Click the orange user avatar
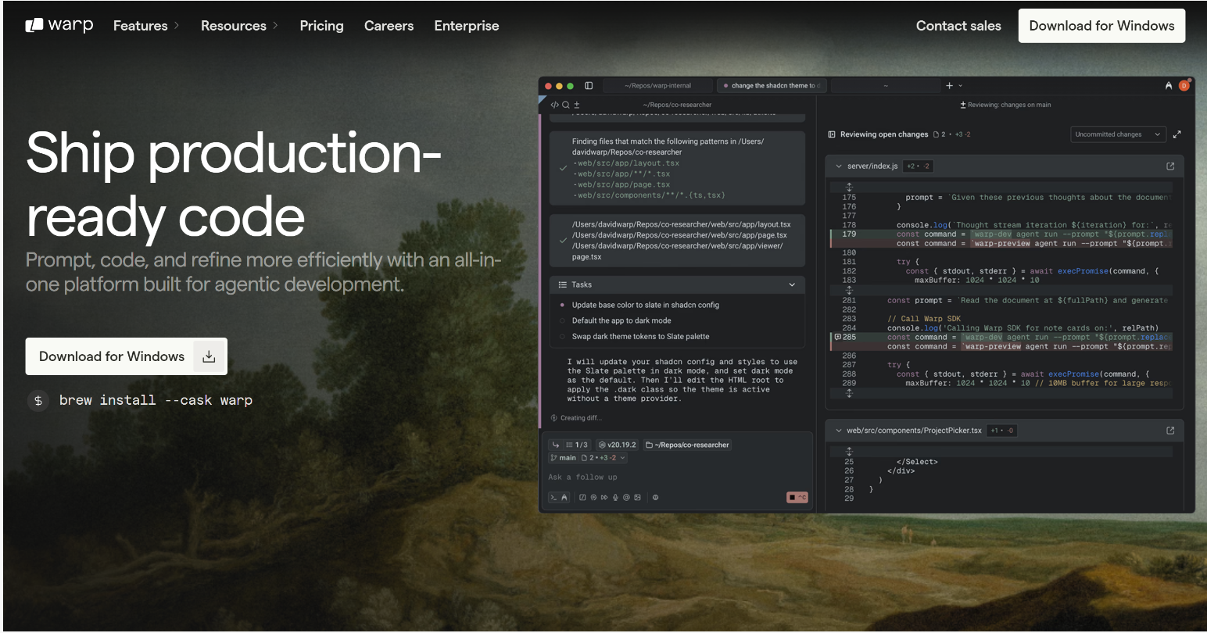Screen dimensions: 1207x633 (x=1184, y=86)
